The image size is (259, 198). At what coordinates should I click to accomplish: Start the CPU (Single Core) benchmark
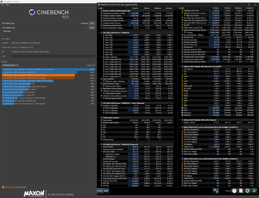pyautogui.click(x=92, y=28)
